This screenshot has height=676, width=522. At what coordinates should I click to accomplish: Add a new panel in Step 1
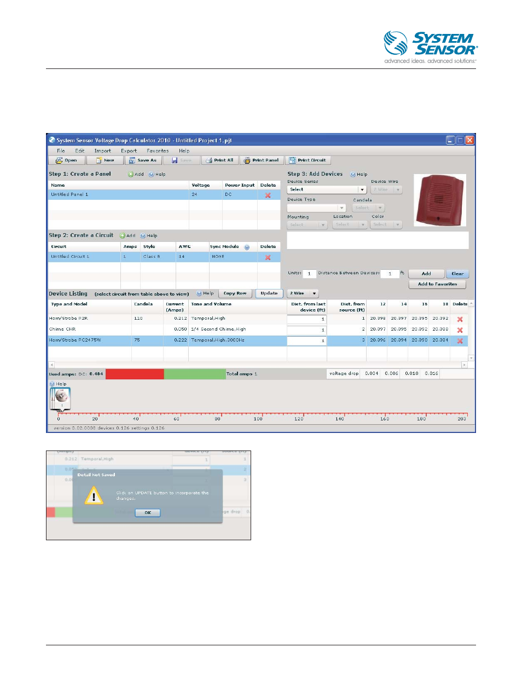[136, 175]
